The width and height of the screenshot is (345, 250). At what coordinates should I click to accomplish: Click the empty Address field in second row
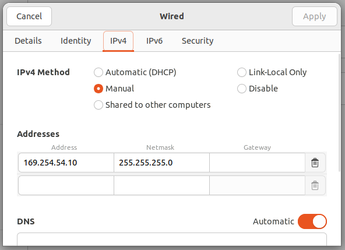(66, 185)
